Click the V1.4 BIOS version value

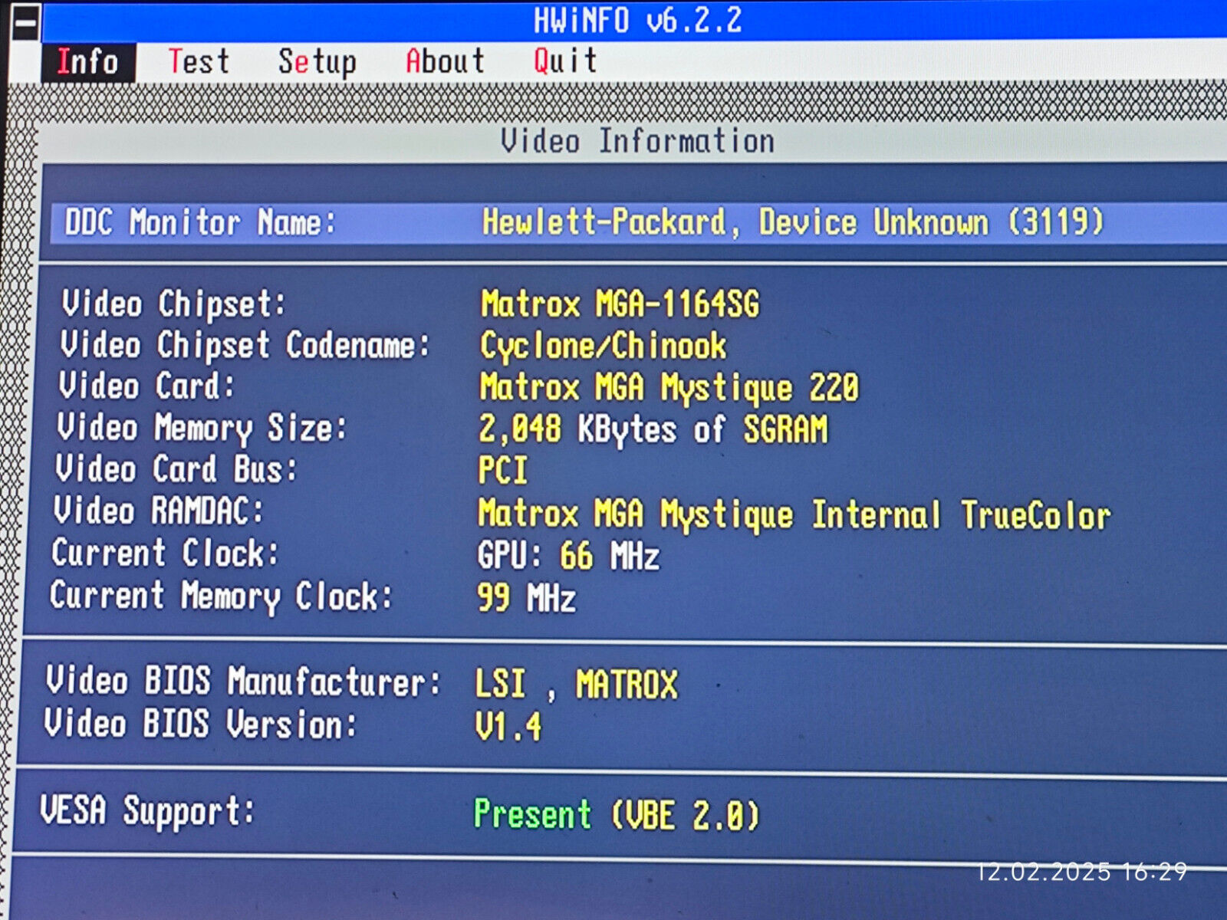(508, 727)
